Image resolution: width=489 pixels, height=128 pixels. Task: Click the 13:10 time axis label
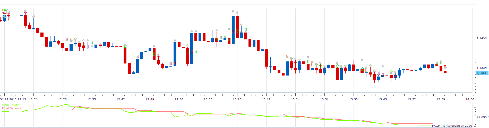pyautogui.click(x=237, y=99)
